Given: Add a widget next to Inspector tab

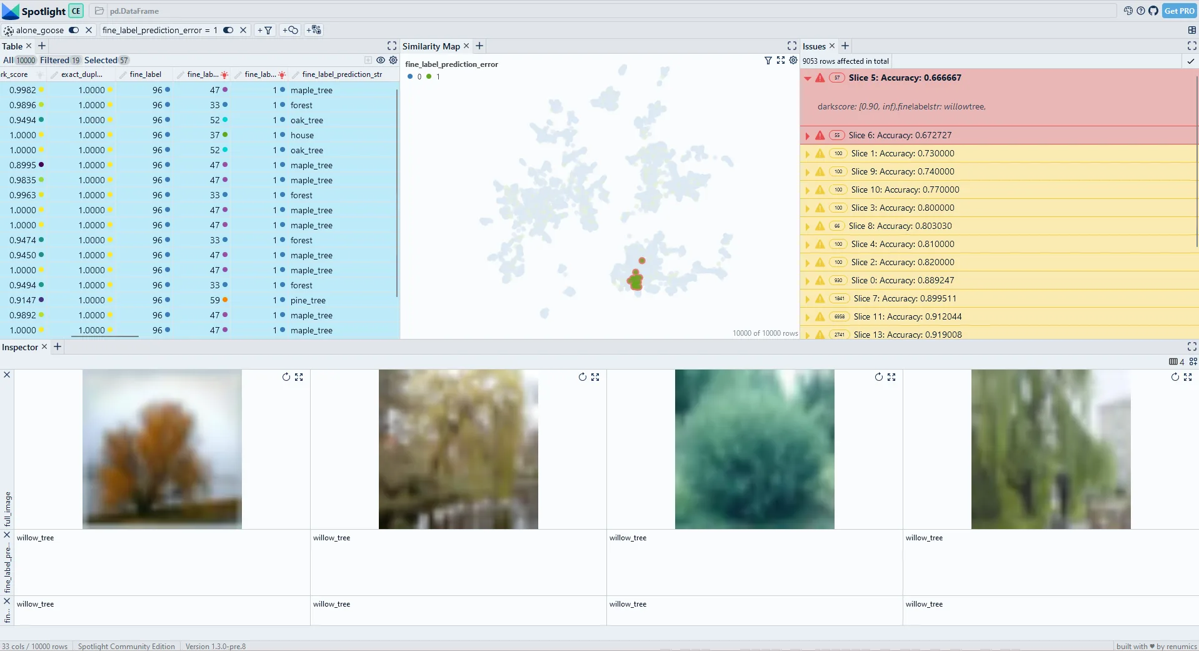Looking at the screenshot, I should tap(58, 346).
